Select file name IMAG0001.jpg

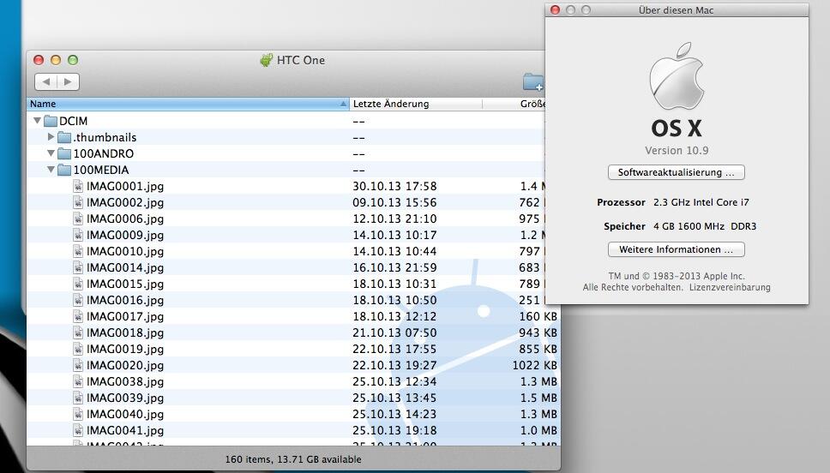(125, 186)
